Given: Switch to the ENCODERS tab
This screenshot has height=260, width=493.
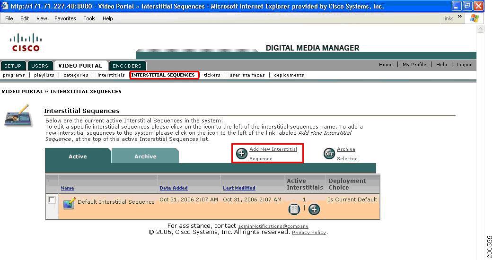Looking at the screenshot, I should click(x=127, y=66).
